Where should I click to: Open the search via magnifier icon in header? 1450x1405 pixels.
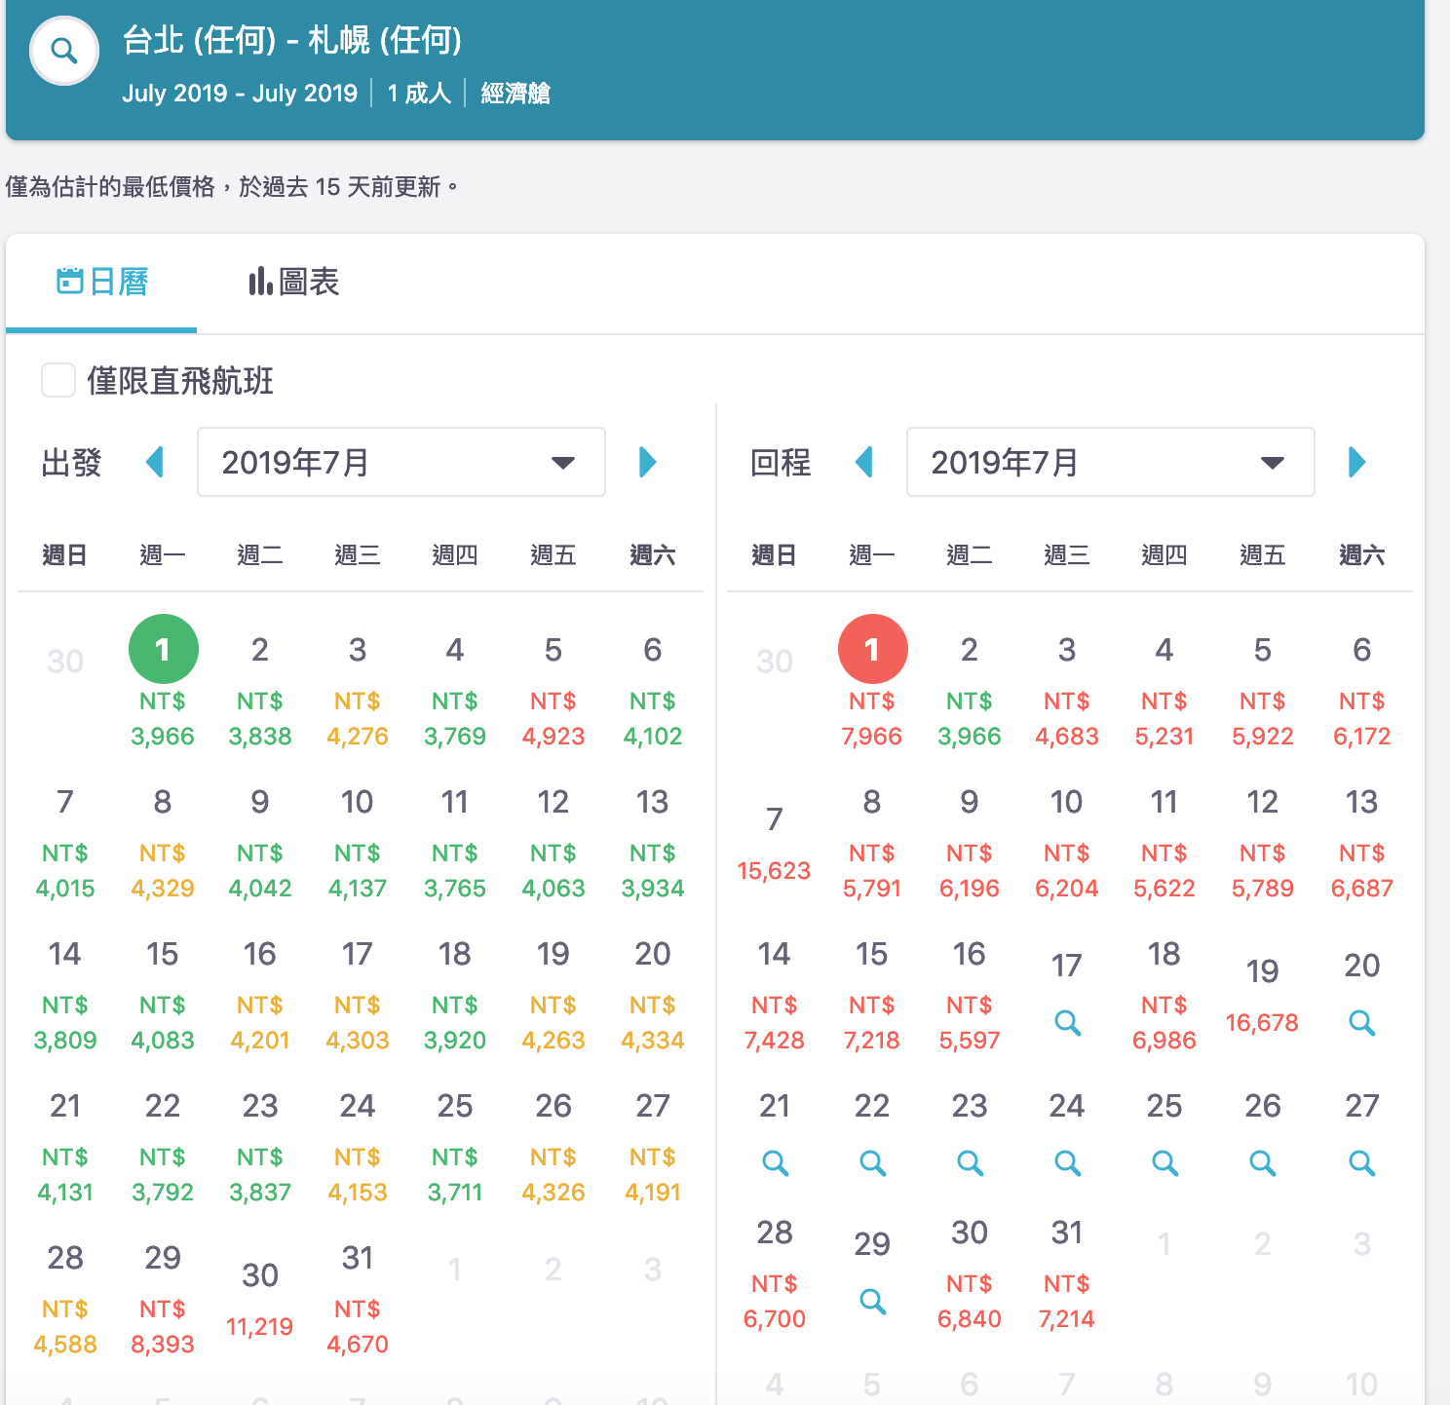point(64,51)
